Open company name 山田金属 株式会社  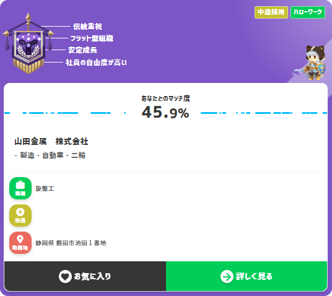tap(51, 141)
